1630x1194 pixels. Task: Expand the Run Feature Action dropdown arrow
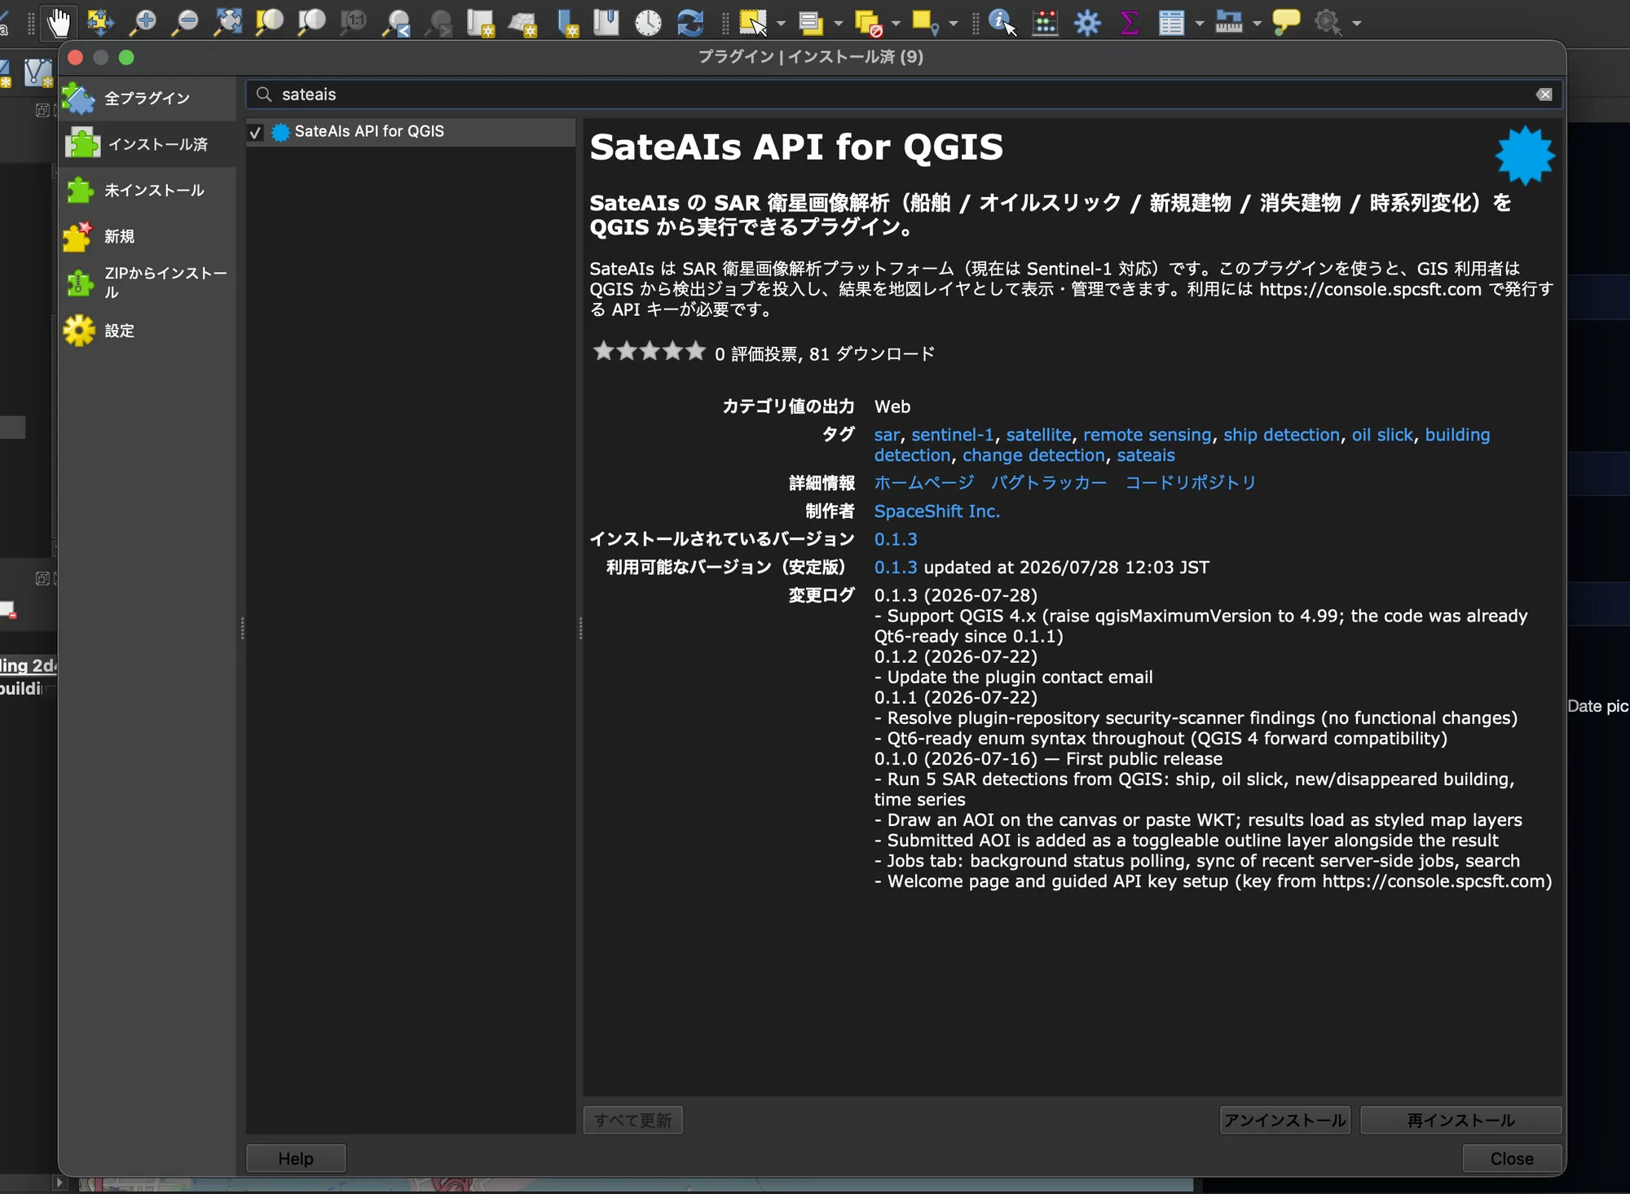click(x=1356, y=23)
